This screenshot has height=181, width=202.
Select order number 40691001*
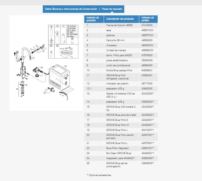coord(148,148)
